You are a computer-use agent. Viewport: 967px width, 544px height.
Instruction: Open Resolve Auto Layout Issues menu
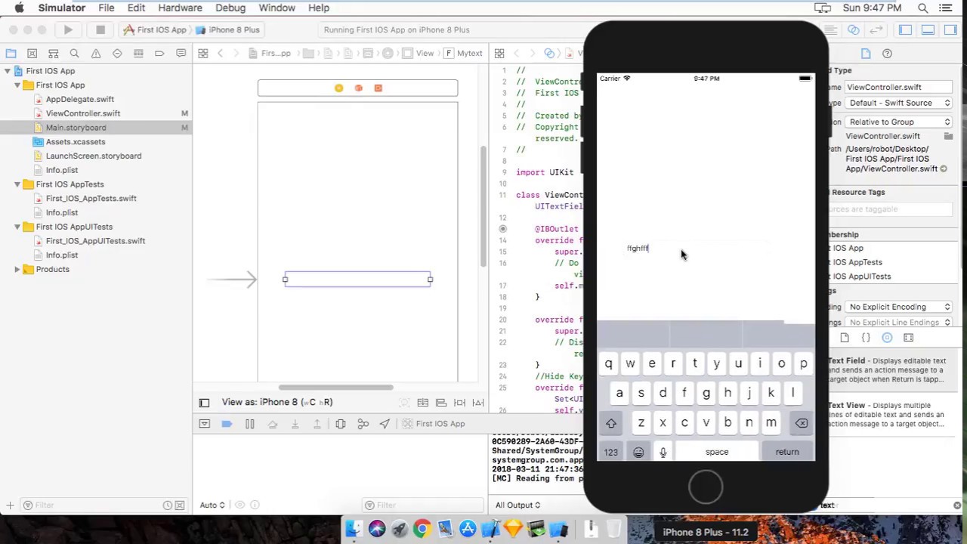click(477, 403)
